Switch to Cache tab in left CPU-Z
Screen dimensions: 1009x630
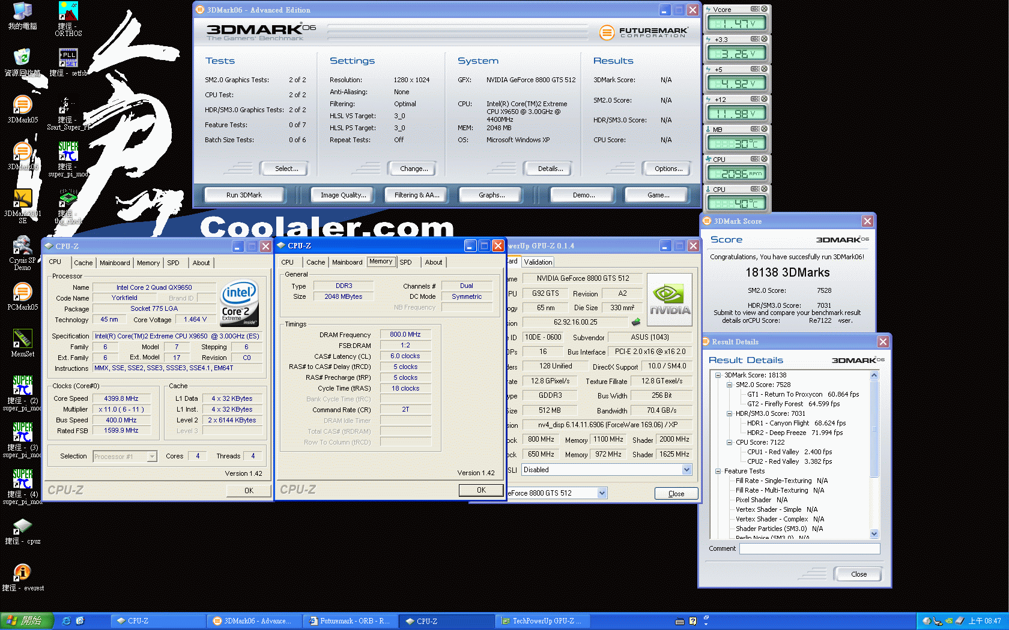point(83,263)
